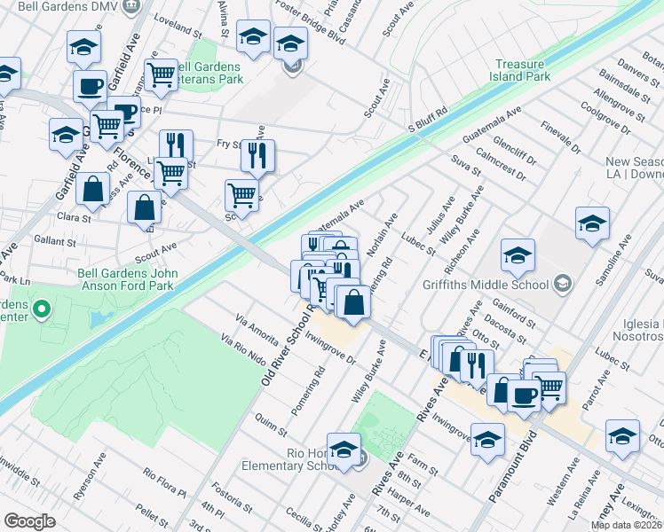Viewport: 664px width, 532px height.
Task: Select the Richeon Ave label
Action: (x=462, y=251)
